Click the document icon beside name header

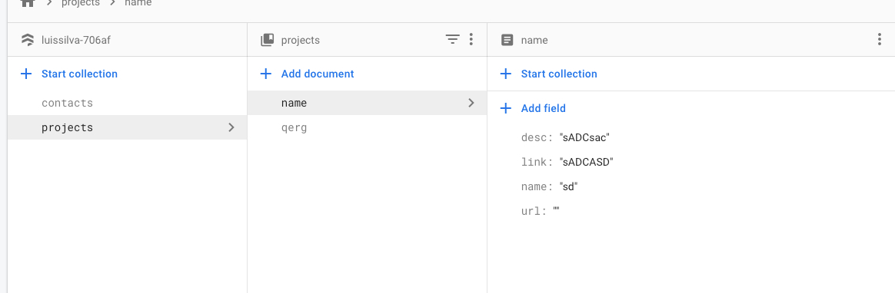click(x=507, y=40)
